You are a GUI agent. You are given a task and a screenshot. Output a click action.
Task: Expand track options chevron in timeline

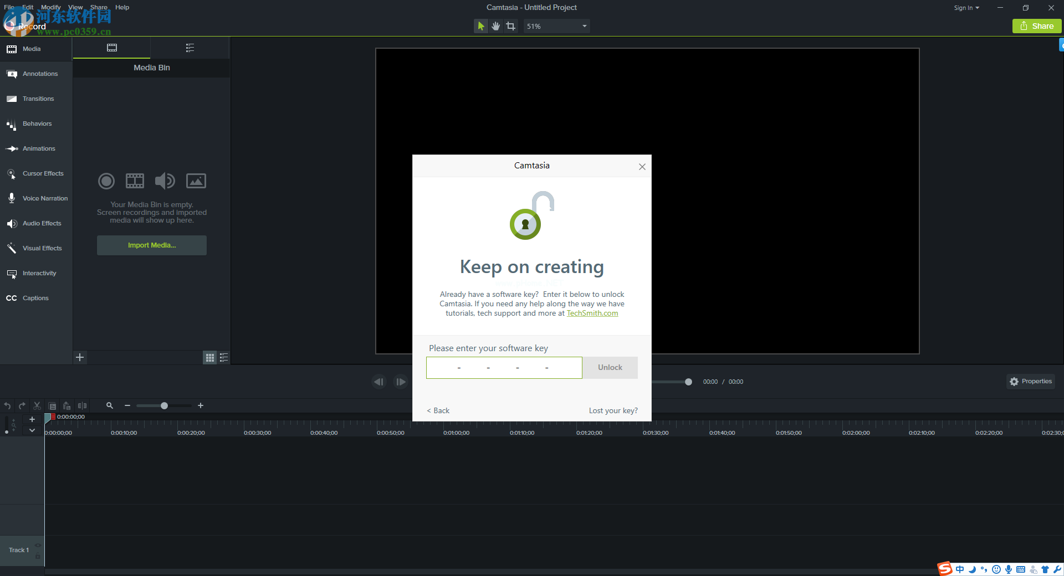[32, 430]
